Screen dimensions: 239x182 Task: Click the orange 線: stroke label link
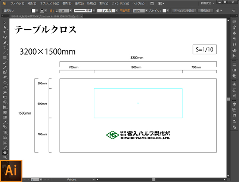tap(52, 11)
